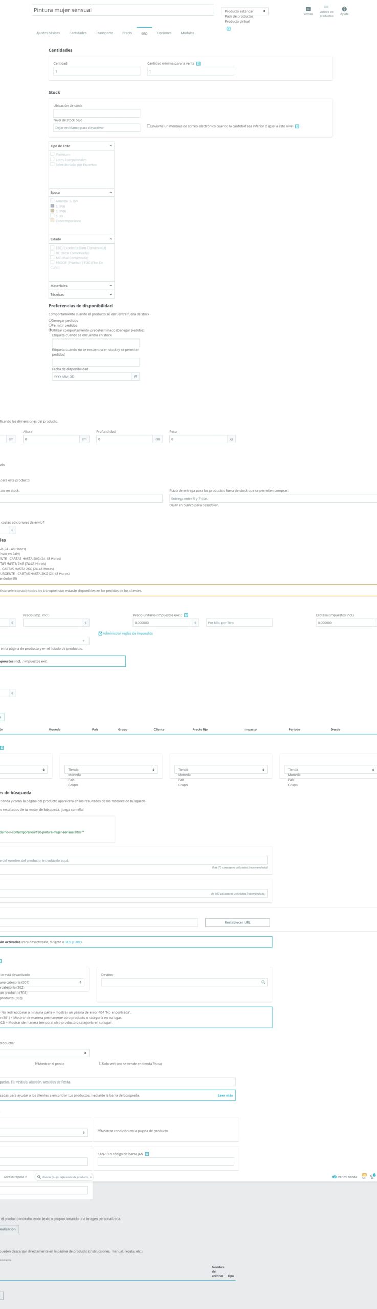The image size is (377, 1309).
Task: Click search magnifier icon in Destino field
Action: (x=263, y=982)
